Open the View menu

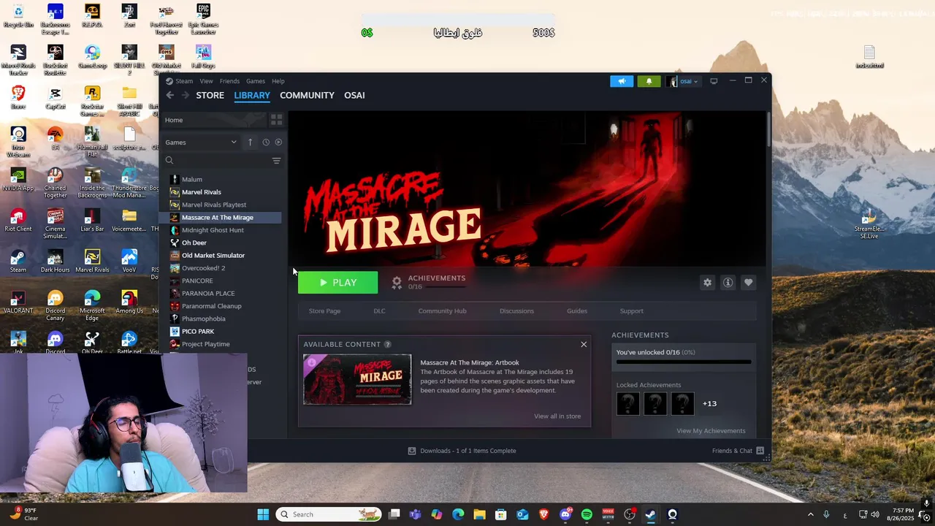click(x=207, y=81)
